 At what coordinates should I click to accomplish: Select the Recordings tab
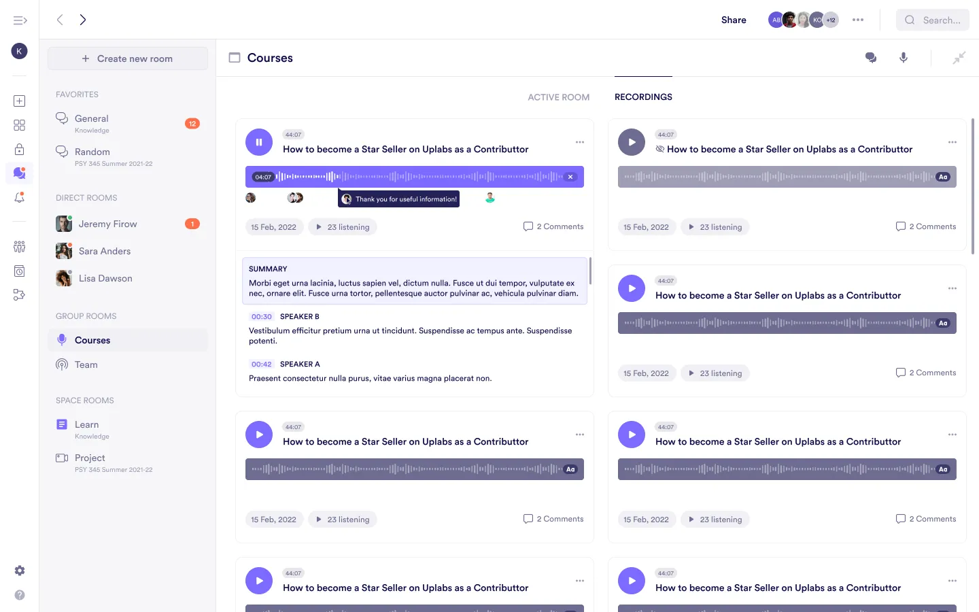pos(643,97)
